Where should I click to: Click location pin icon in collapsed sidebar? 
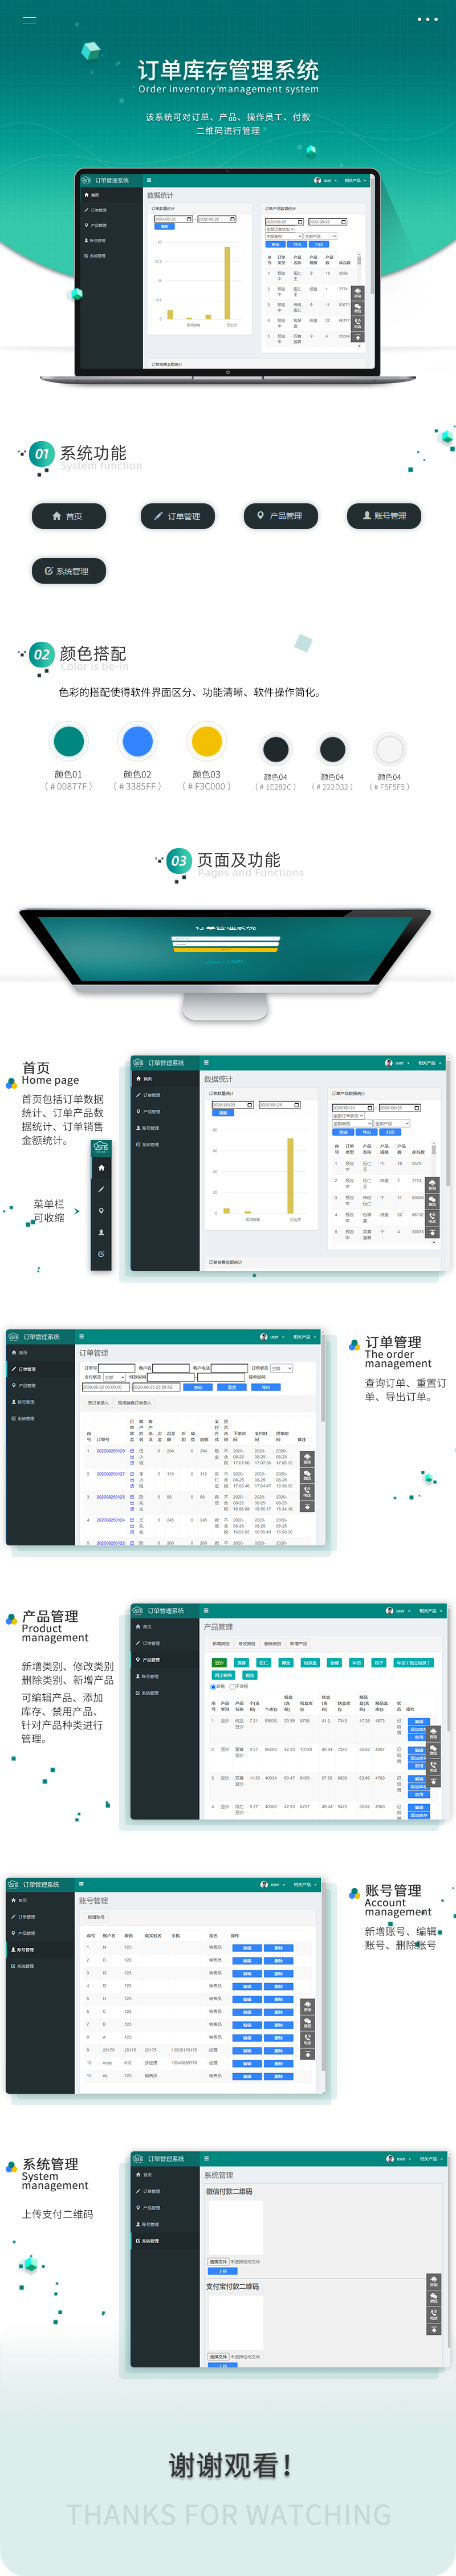click(101, 1211)
